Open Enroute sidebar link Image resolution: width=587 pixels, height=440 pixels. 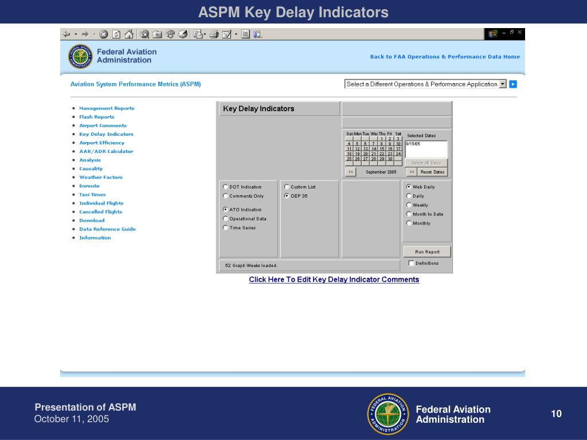click(89, 186)
